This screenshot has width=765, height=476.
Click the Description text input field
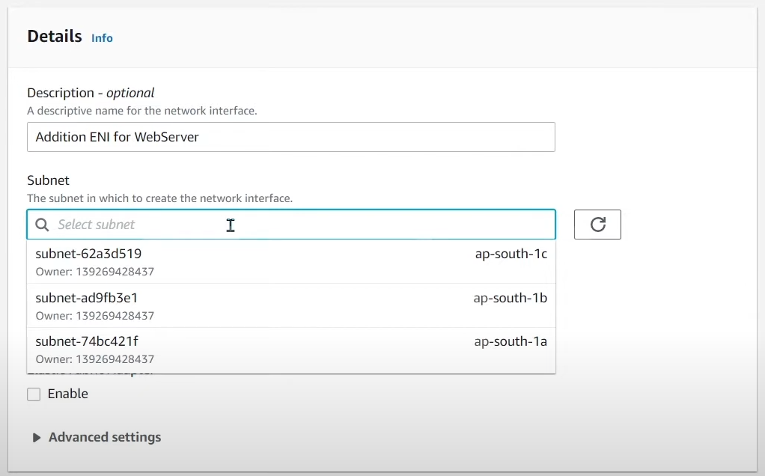click(x=290, y=137)
